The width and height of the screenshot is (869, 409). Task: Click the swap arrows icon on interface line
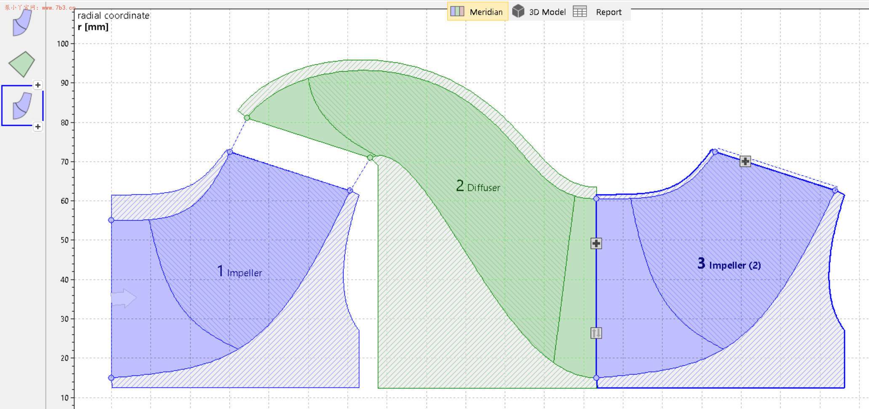[x=596, y=333]
